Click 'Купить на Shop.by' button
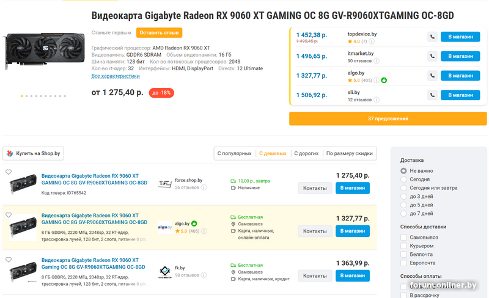 coord(34,153)
